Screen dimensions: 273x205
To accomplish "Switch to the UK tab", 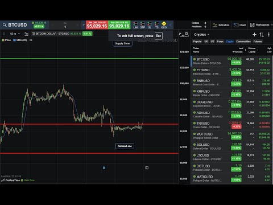I will [206, 42].
